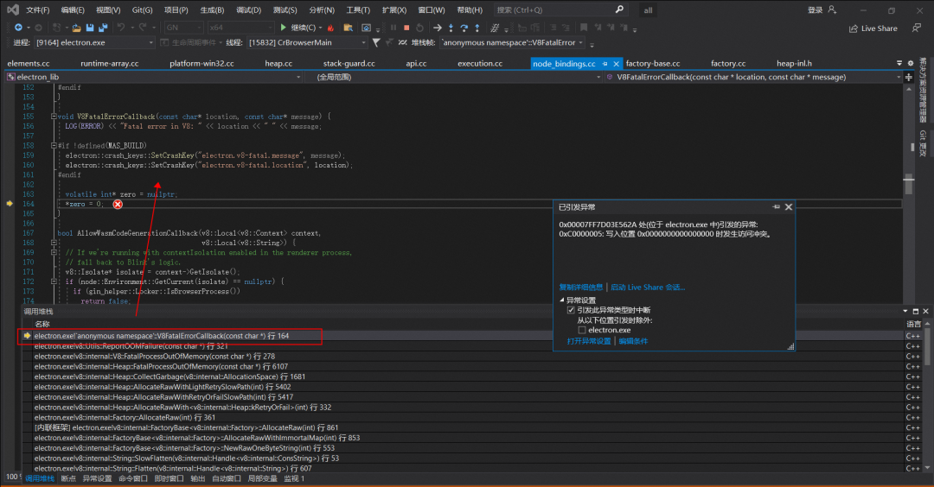The width and height of the screenshot is (934, 487).
Task: Open the 文件(F) File menu
Action: (x=37, y=9)
